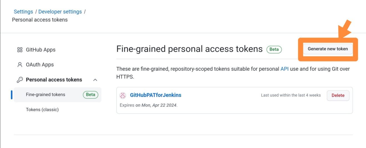The height and width of the screenshot is (148, 366).
Task: Open the GitHub Apps sidebar item
Action: click(x=40, y=50)
